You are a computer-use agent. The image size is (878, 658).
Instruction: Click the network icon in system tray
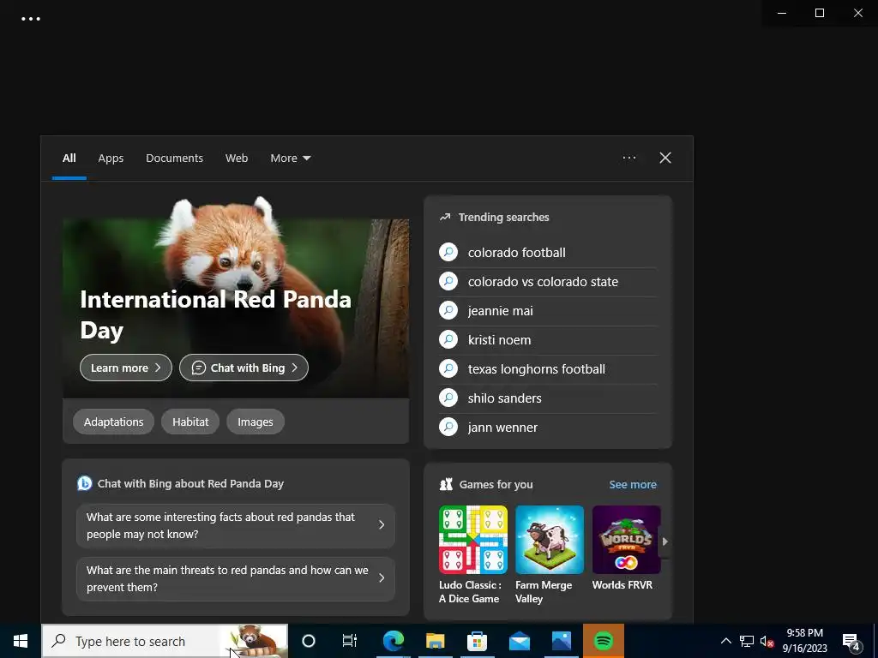747,641
